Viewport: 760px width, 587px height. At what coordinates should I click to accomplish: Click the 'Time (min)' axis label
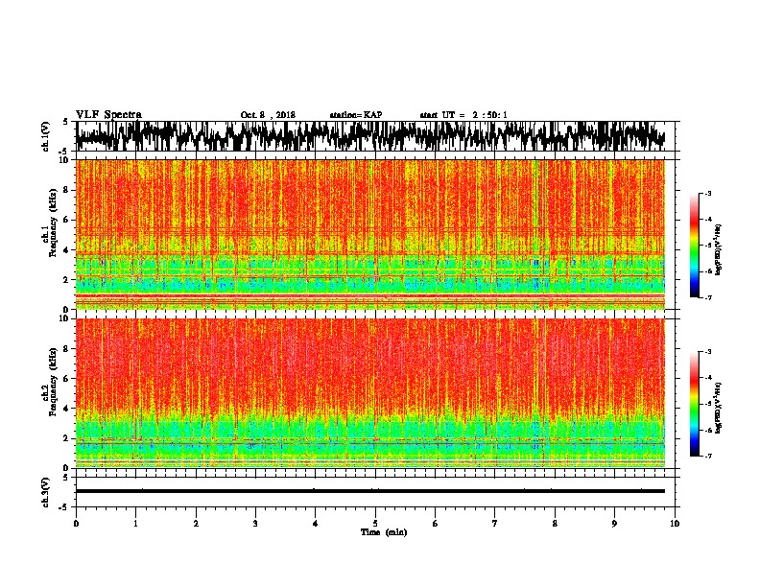coord(384,532)
